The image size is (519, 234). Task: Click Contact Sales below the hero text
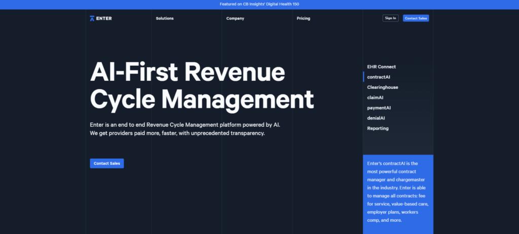[x=107, y=163]
